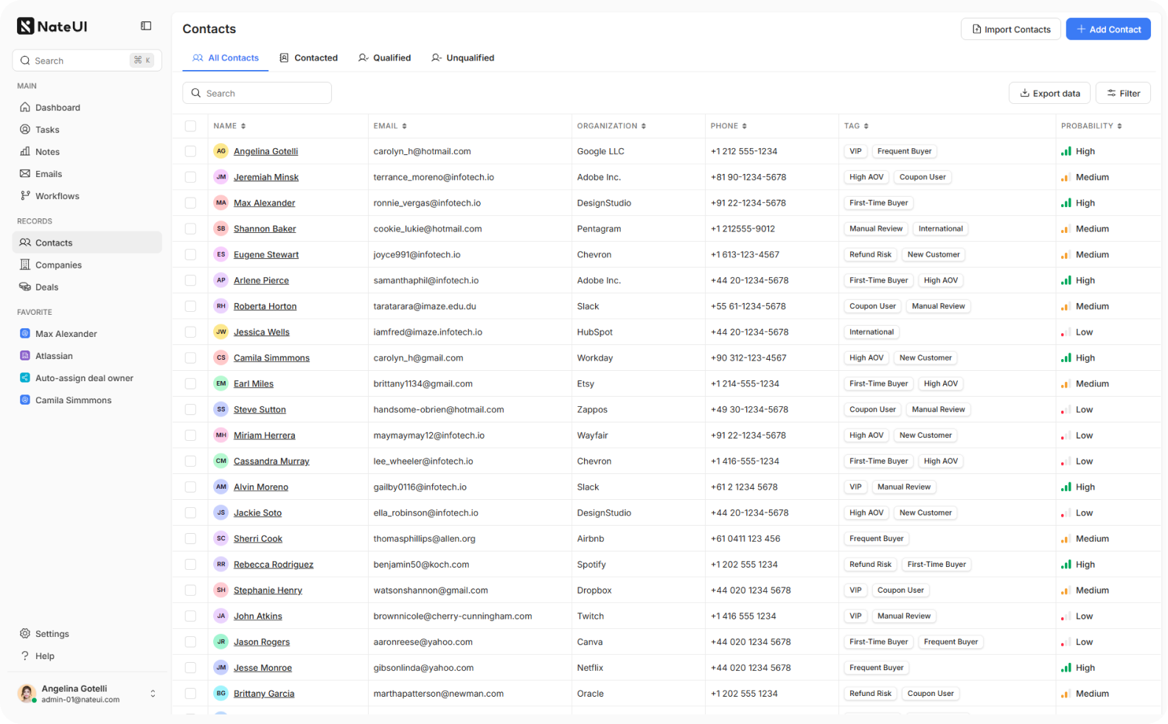Viewport: 1168px width, 724px height.
Task: Select the Alvin Moreno row checkbox
Action: coord(190,487)
